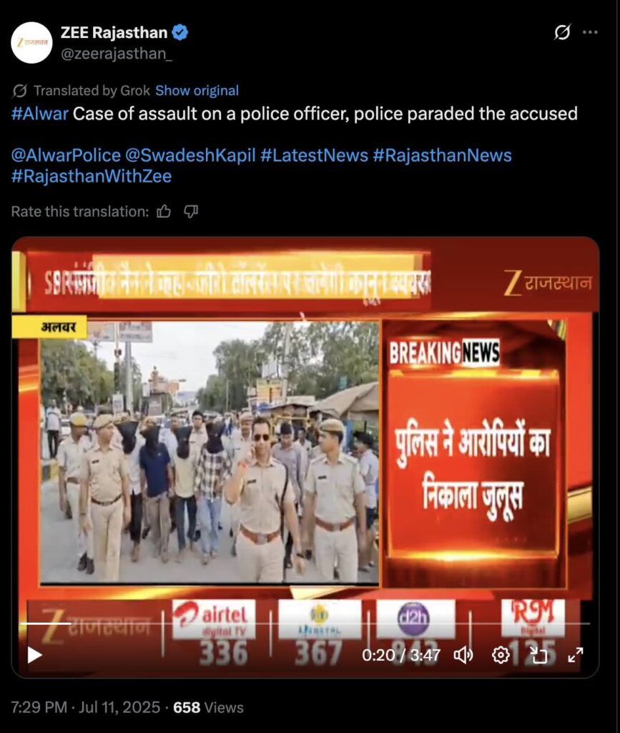Click the post timestamp 7:29 PM
Screen dimensions: 620x733
[39, 707]
